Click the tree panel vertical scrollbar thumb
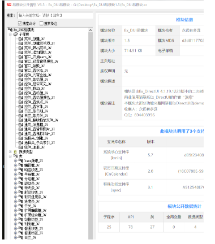This screenshot has width=215, height=244. pyautogui.click(x=91, y=136)
